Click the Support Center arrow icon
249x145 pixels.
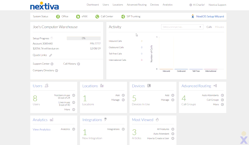52,64
